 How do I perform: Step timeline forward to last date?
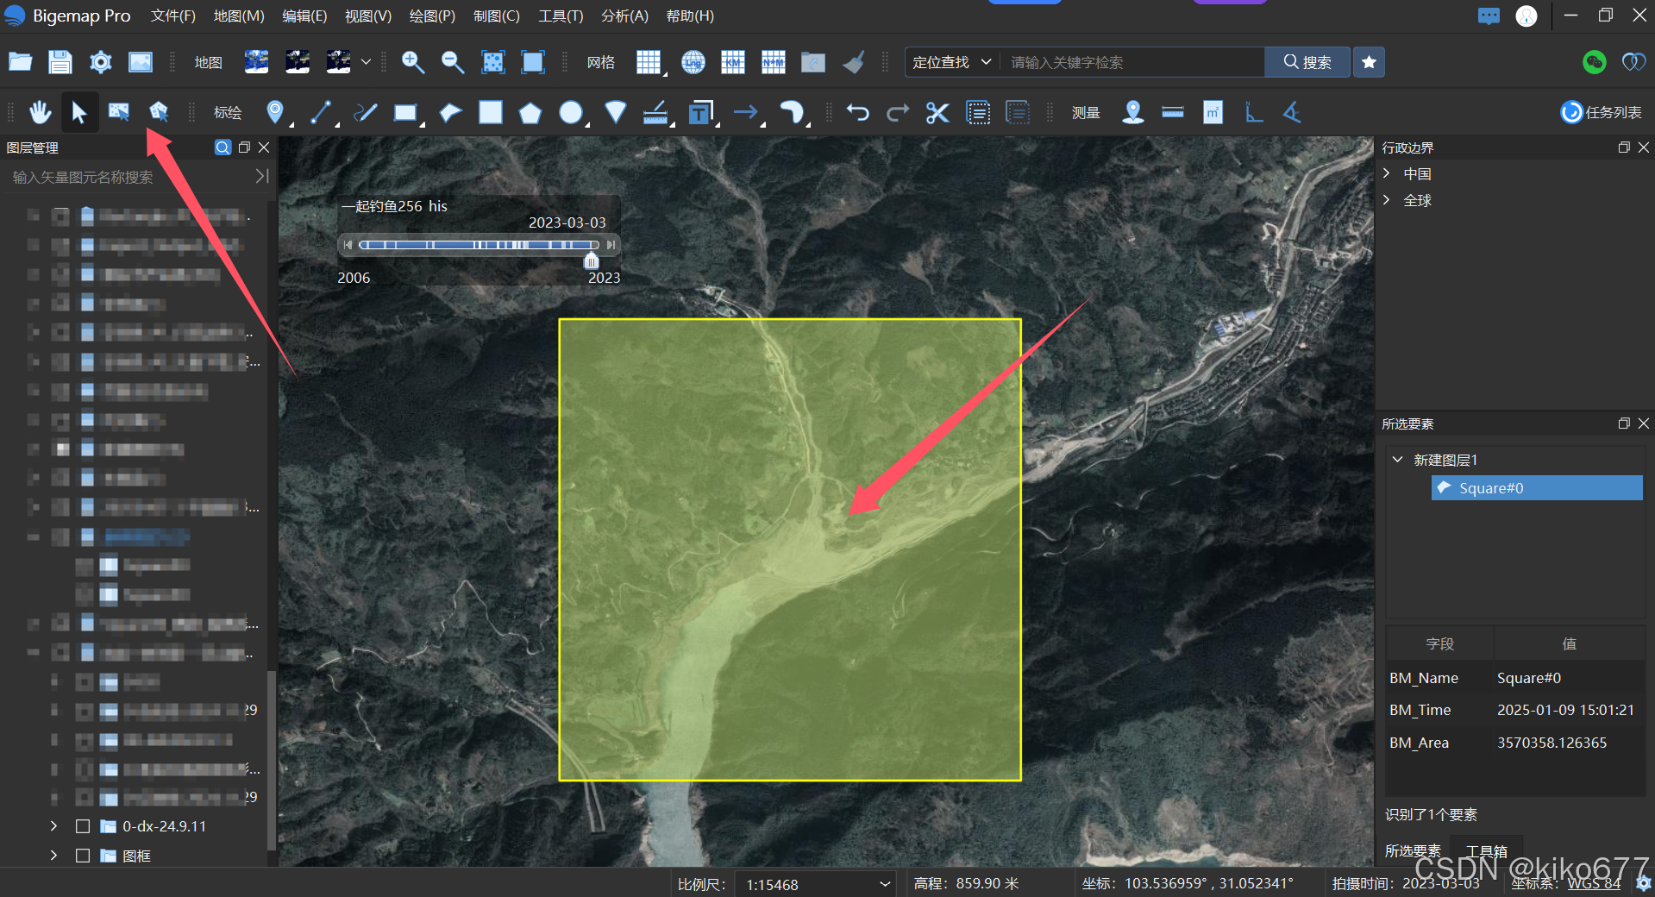click(x=611, y=245)
